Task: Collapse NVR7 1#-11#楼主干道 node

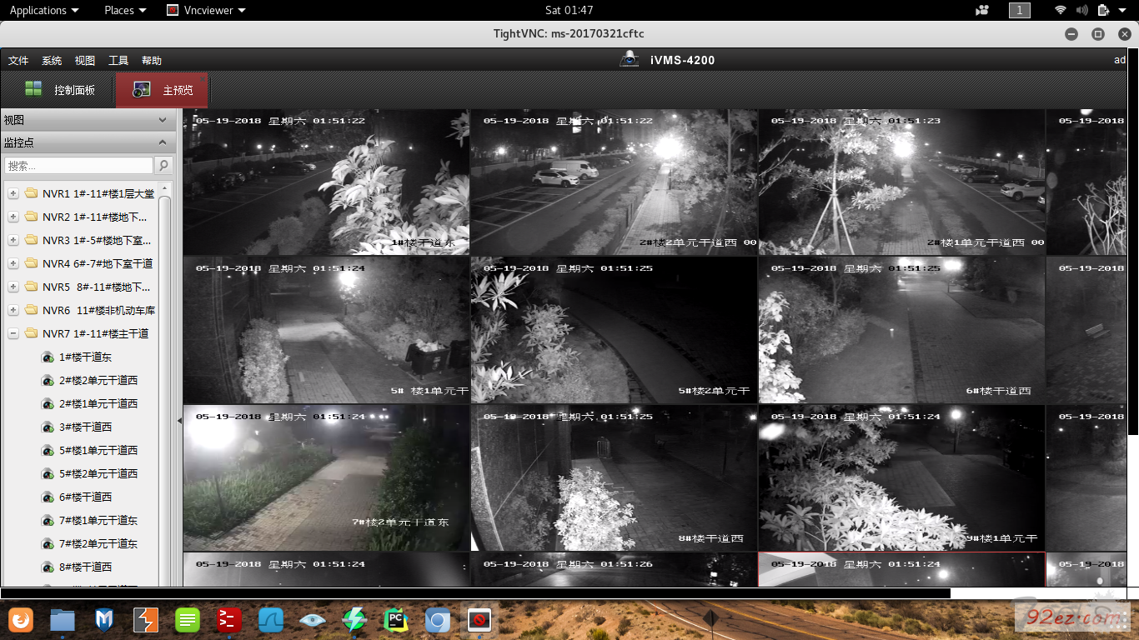Action: [13, 333]
